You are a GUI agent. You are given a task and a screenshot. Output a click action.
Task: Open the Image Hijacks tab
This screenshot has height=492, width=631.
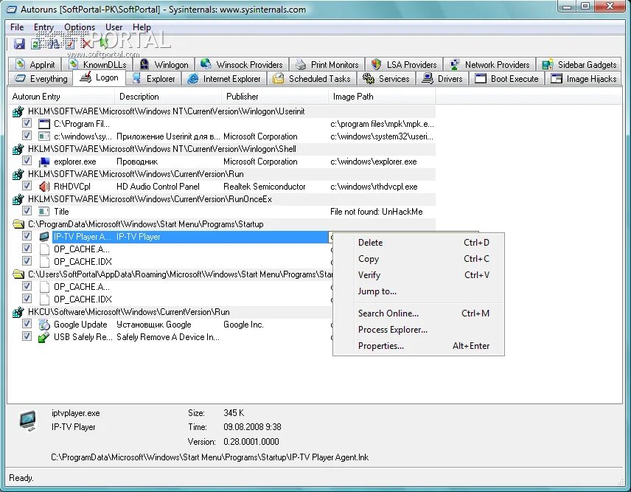pyautogui.click(x=584, y=78)
